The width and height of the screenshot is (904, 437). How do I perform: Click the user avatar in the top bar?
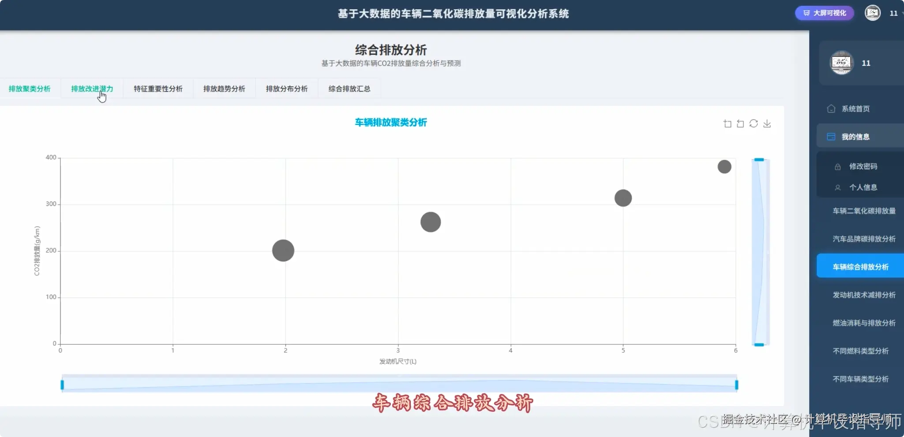pos(873,13)
